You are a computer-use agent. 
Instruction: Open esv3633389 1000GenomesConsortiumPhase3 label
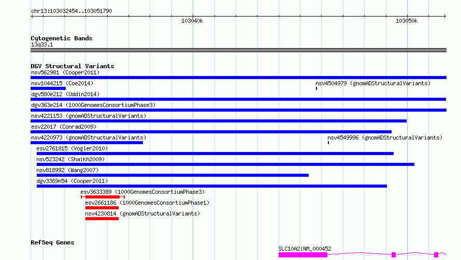pos(142,192)
